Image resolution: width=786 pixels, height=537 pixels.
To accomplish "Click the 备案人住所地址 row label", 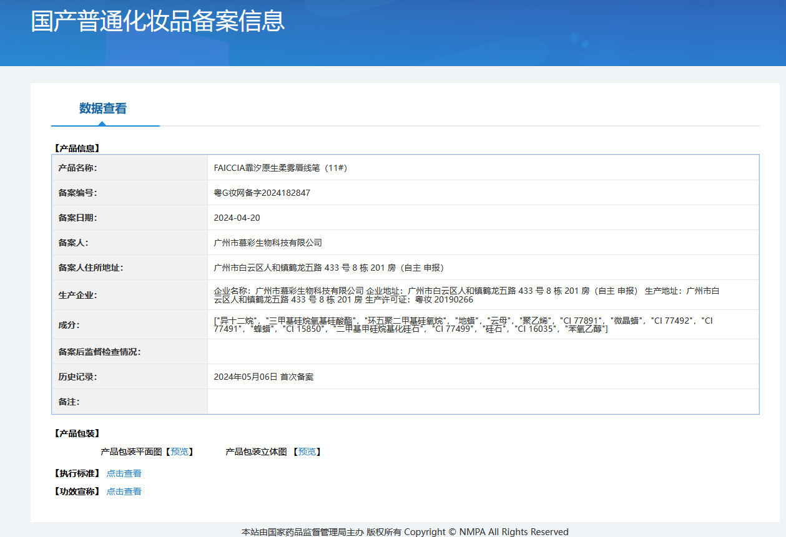I will [x=91, y=268].
